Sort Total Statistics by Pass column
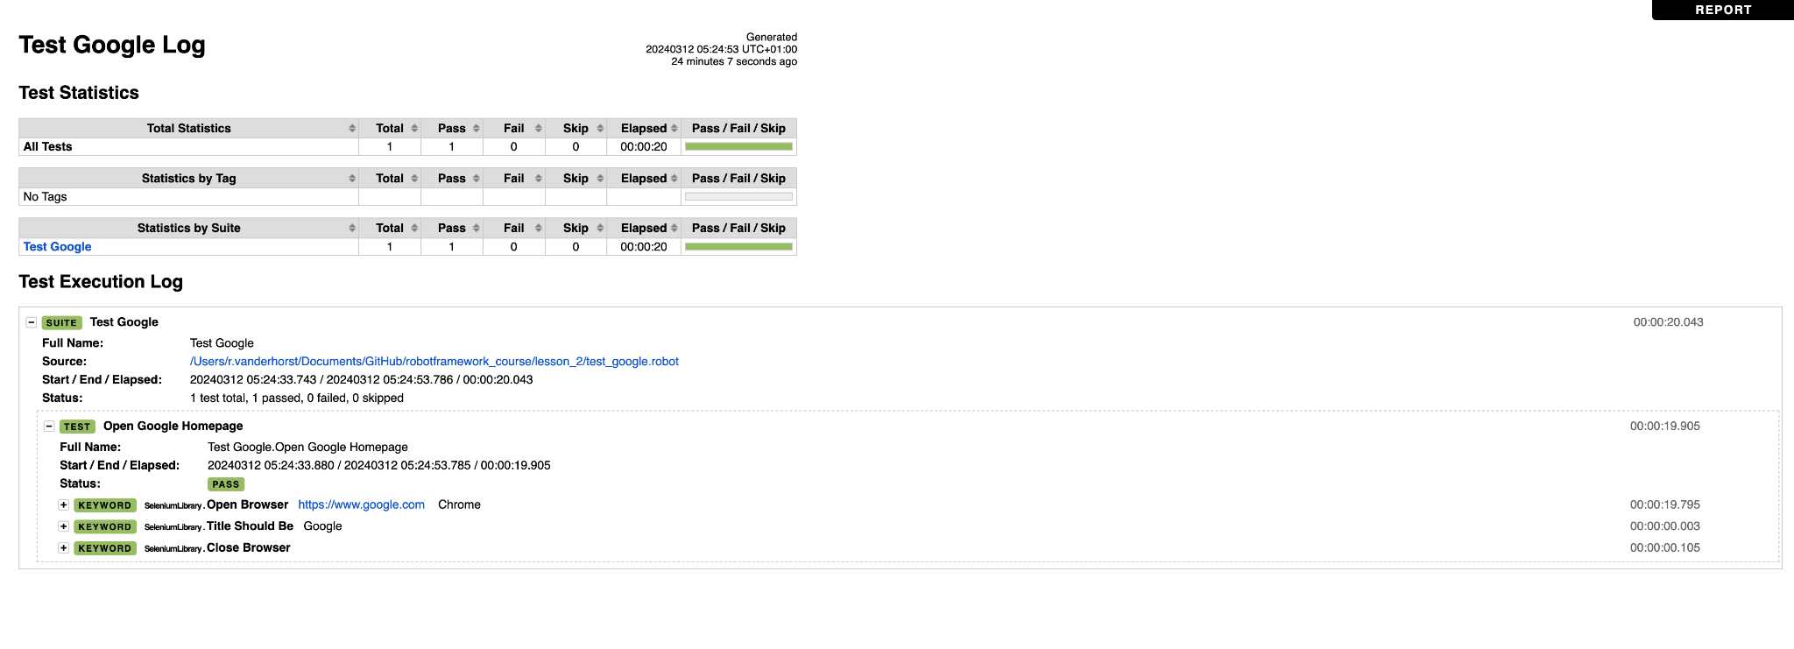Screen dimensions: 1794x649 [x=452, y=129]
